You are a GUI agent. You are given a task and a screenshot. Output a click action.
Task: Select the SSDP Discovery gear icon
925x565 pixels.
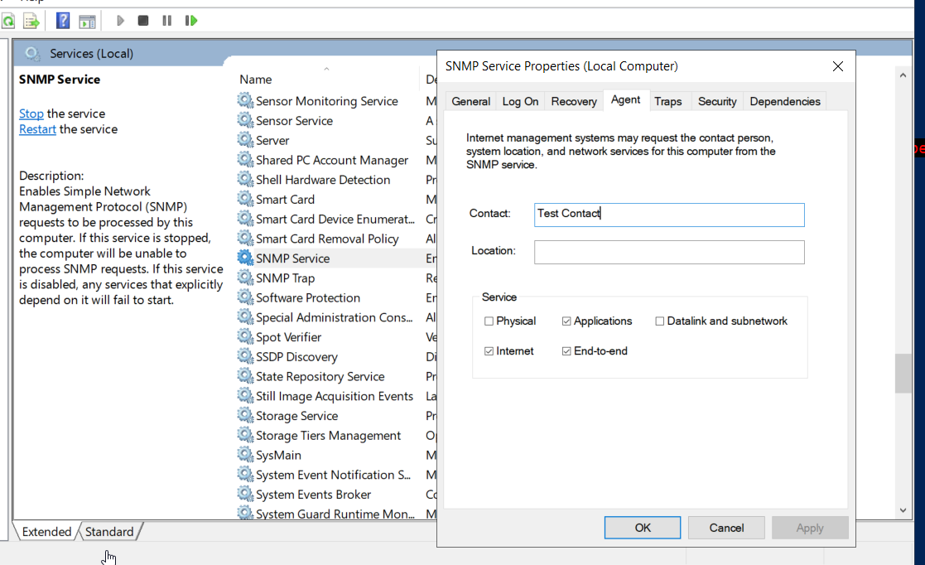click(245, 356)
